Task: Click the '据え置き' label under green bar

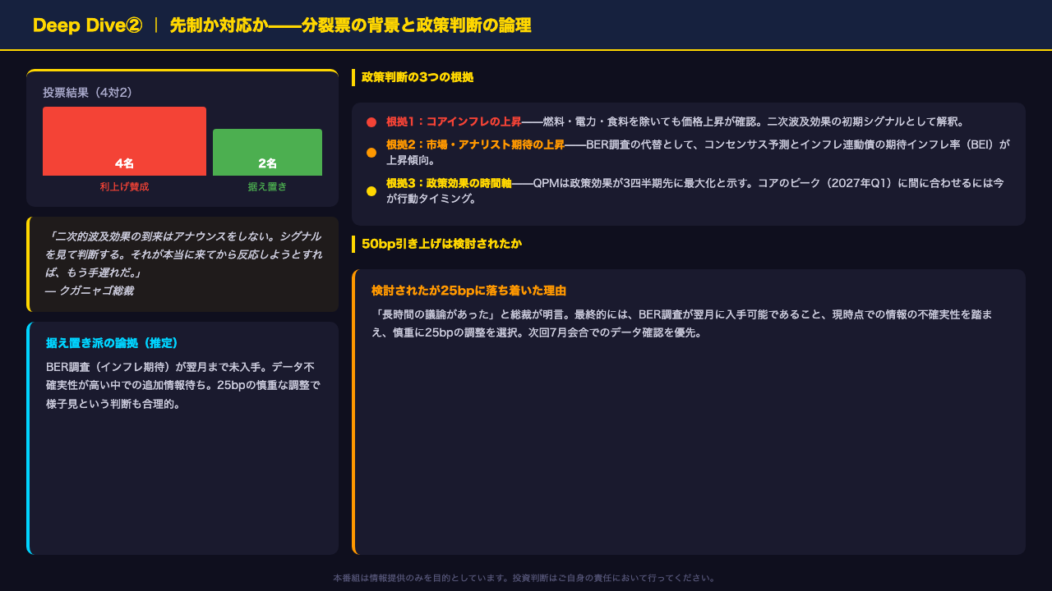Action: (267, 187)
